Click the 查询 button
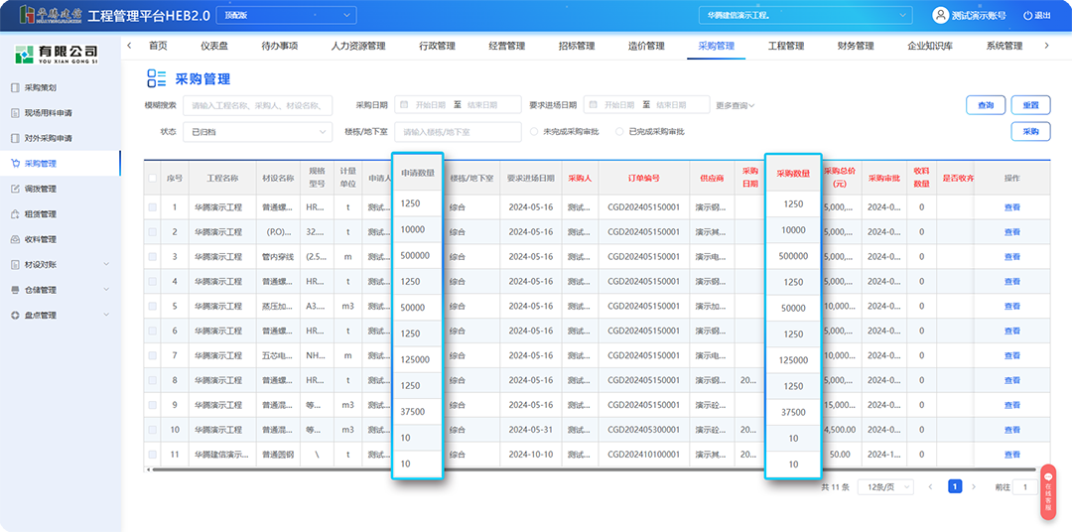This screenshot has height=532, width=1072. [986, 105]
